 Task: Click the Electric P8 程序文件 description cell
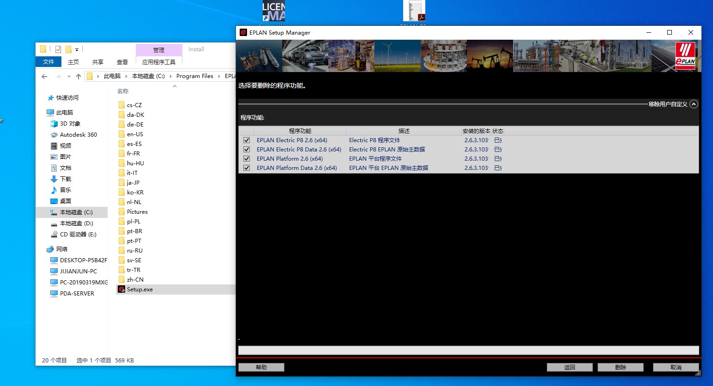tap(375, 140)
